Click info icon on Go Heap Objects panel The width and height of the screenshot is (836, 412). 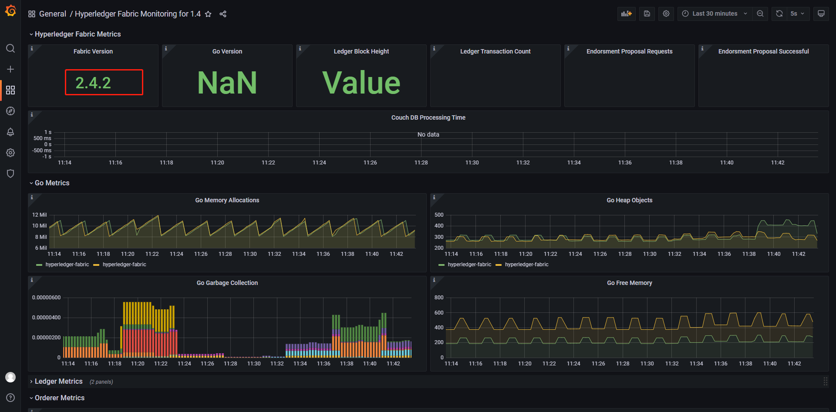tap(434, 198)
